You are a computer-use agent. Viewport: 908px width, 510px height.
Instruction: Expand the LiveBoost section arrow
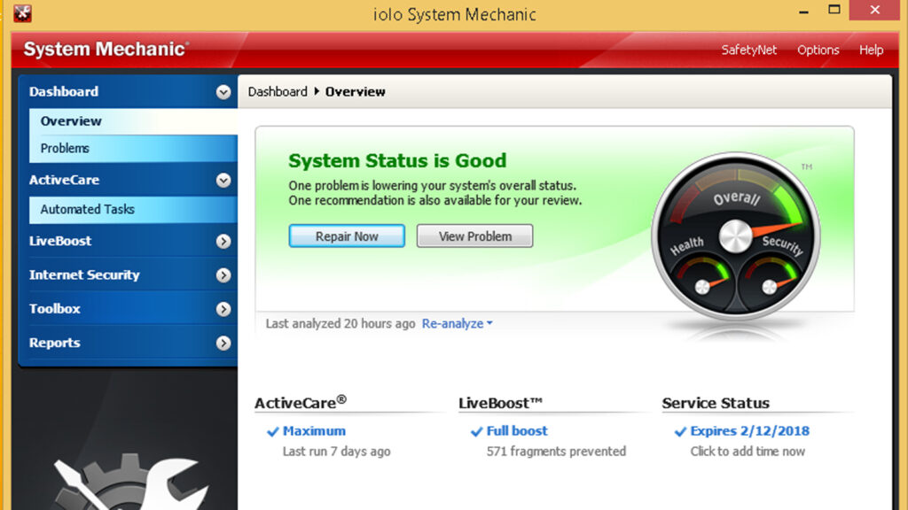[223, 241]
